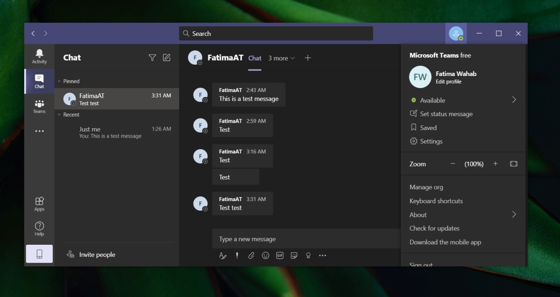
Task: Increase zoom with plus button
Action: 496,164
